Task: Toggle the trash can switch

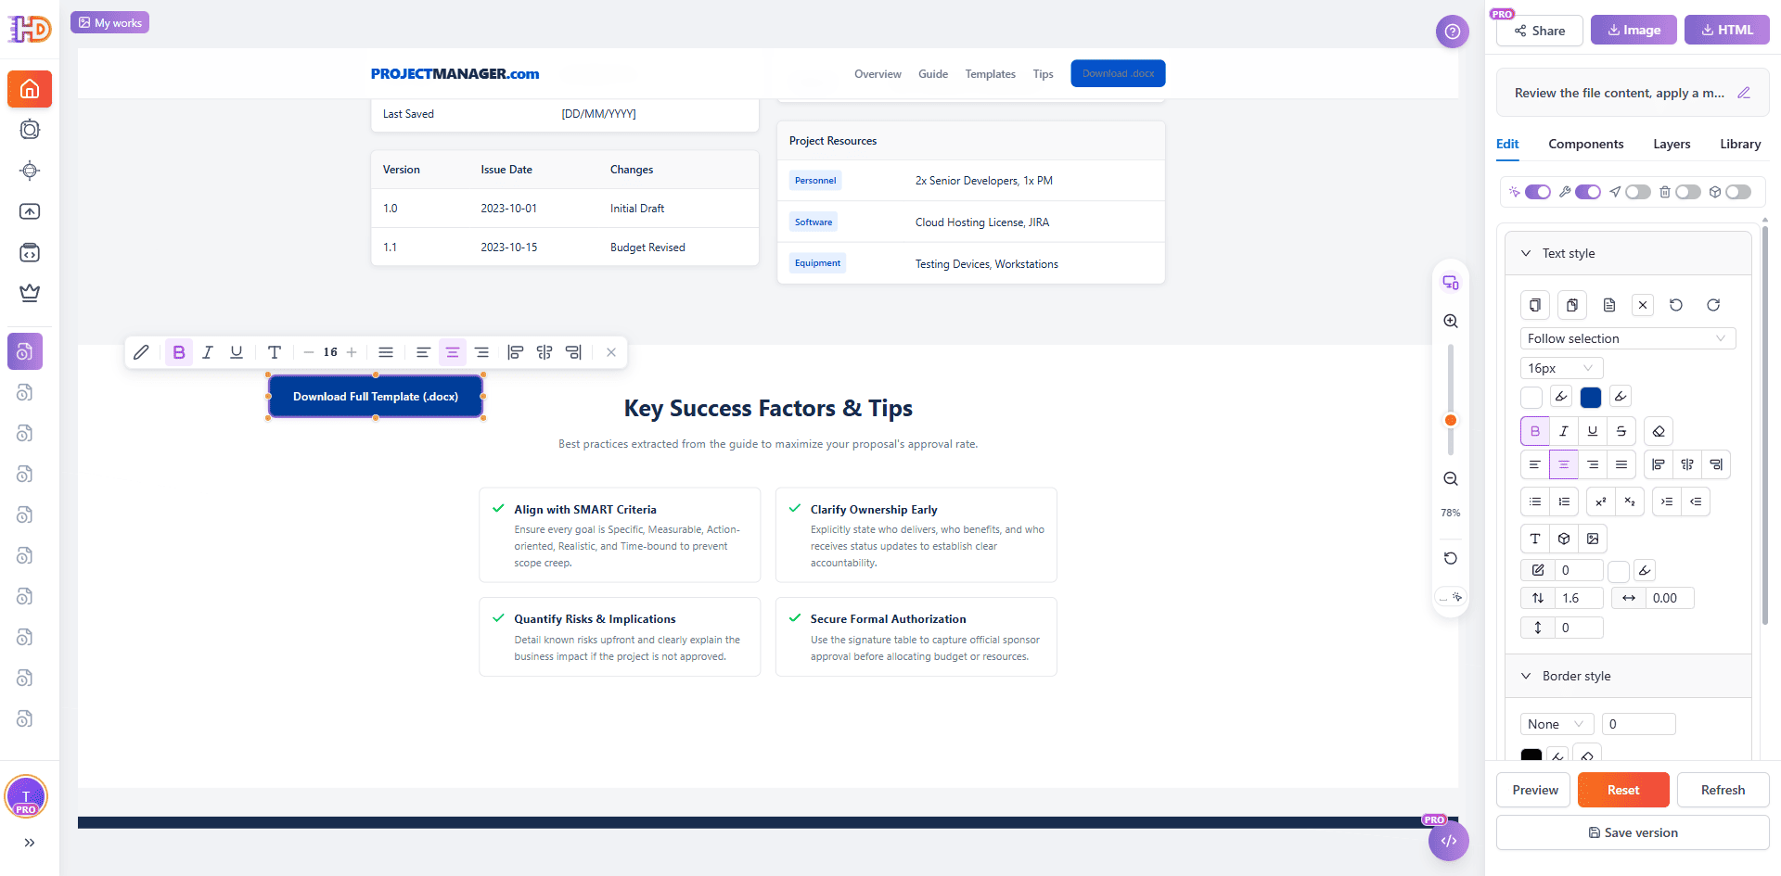Action: (x=1688, y=192)
